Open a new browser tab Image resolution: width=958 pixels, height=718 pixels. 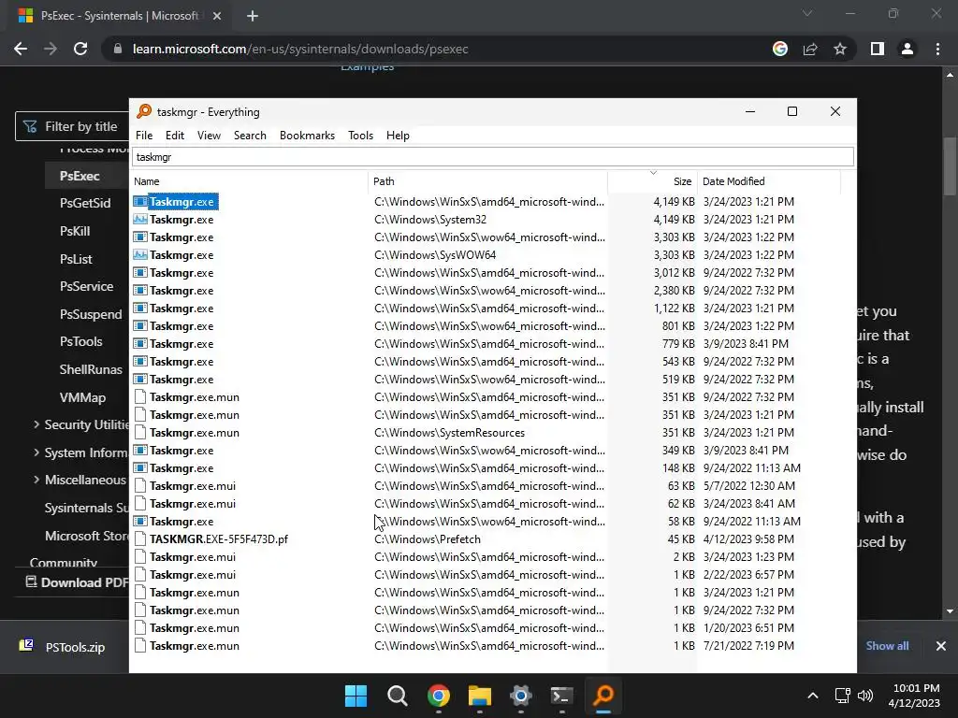pos(253,16)
